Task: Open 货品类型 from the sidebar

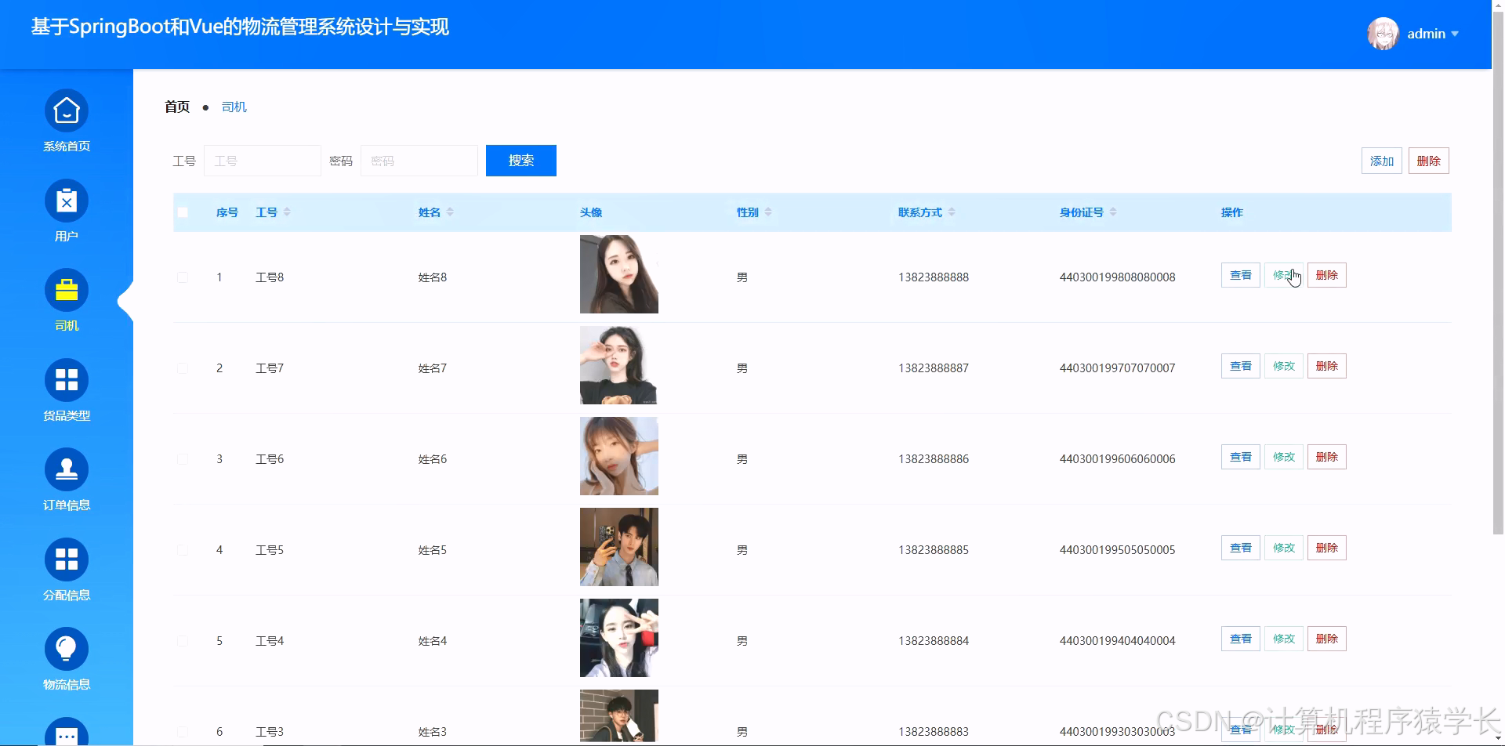Action: 66,379
